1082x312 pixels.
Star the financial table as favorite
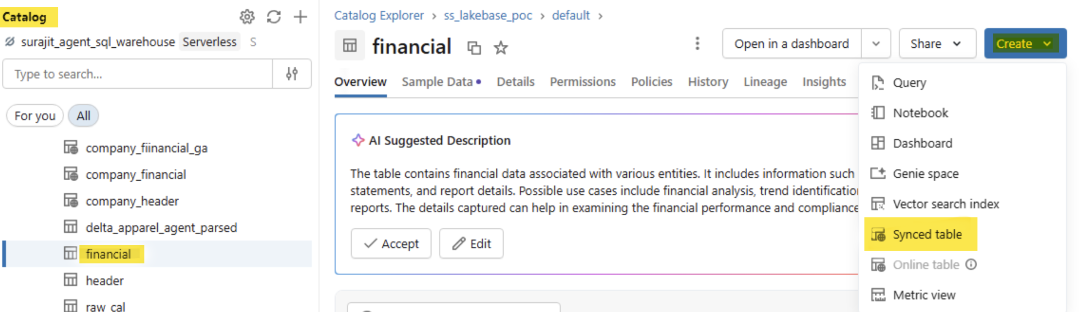click(x=500, y=48)
